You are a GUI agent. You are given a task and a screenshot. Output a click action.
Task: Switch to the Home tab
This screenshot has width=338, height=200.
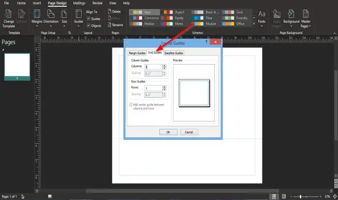(21, 3)
